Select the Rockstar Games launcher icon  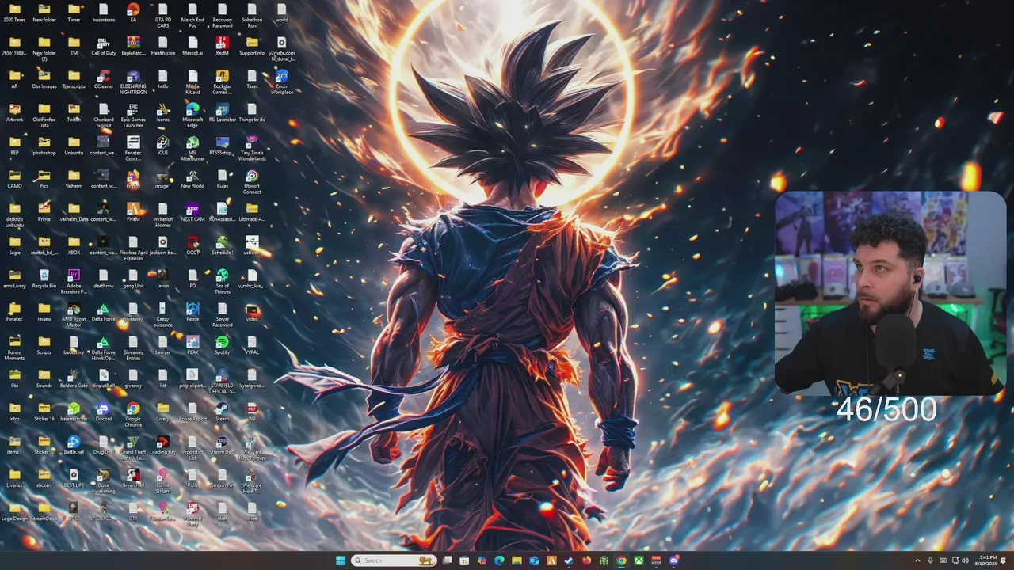pyautogui.click(x=223, y=82)
